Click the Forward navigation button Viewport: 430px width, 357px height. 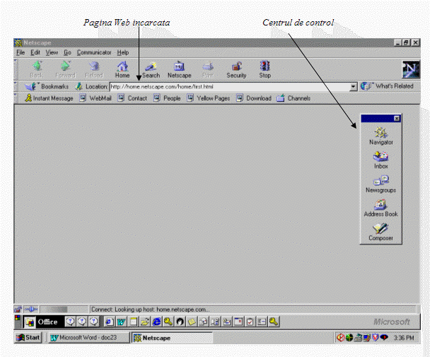(x=65, y=69)
